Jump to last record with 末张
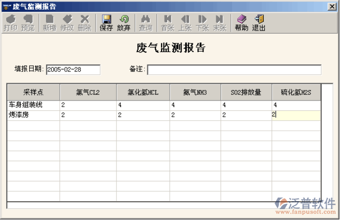Viewport: 341px width, 220px height. point(220,23)
